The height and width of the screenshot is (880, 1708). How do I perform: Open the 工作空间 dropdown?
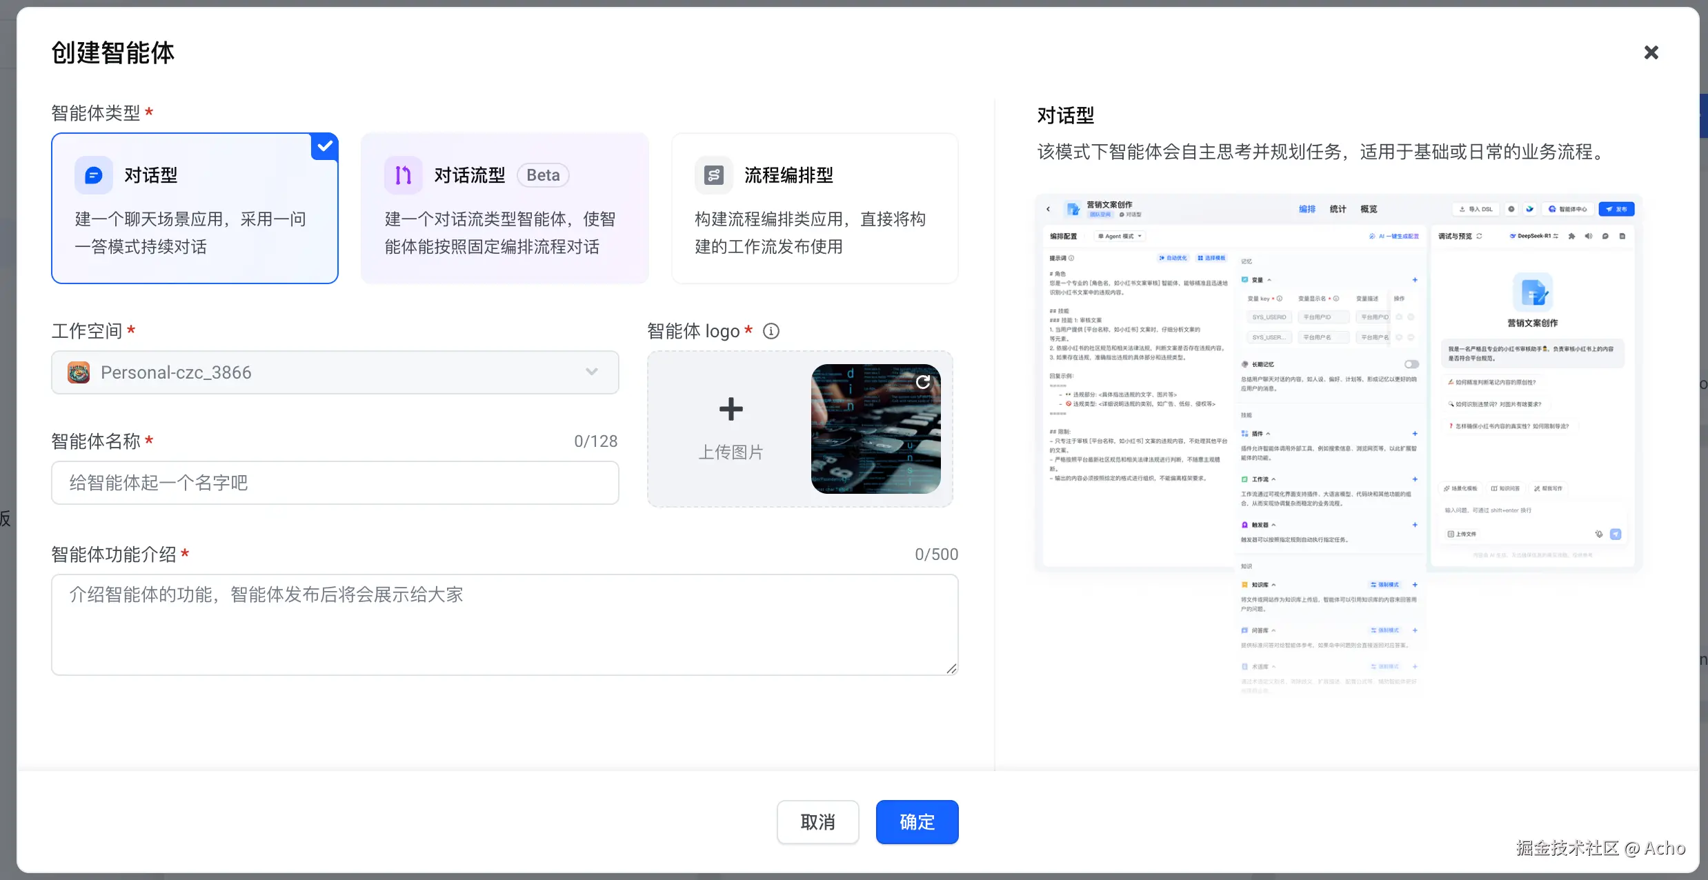coord(335,372)
